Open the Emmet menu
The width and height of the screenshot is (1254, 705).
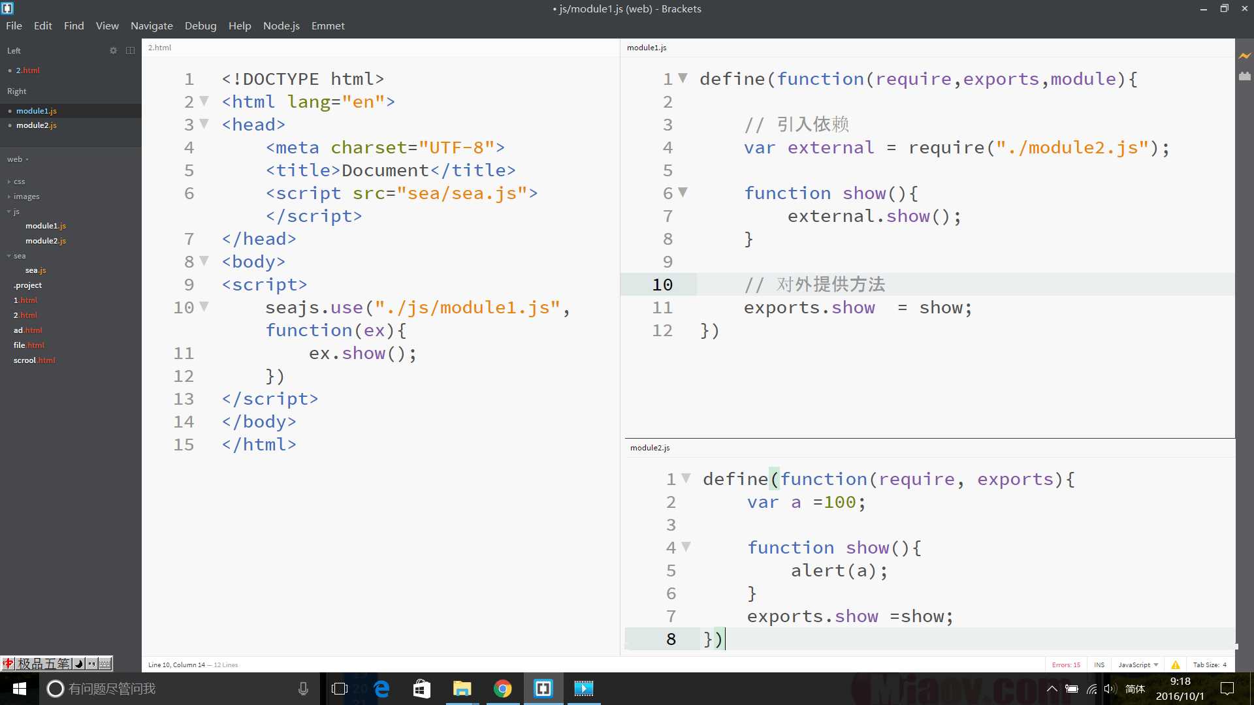(328, 25)
